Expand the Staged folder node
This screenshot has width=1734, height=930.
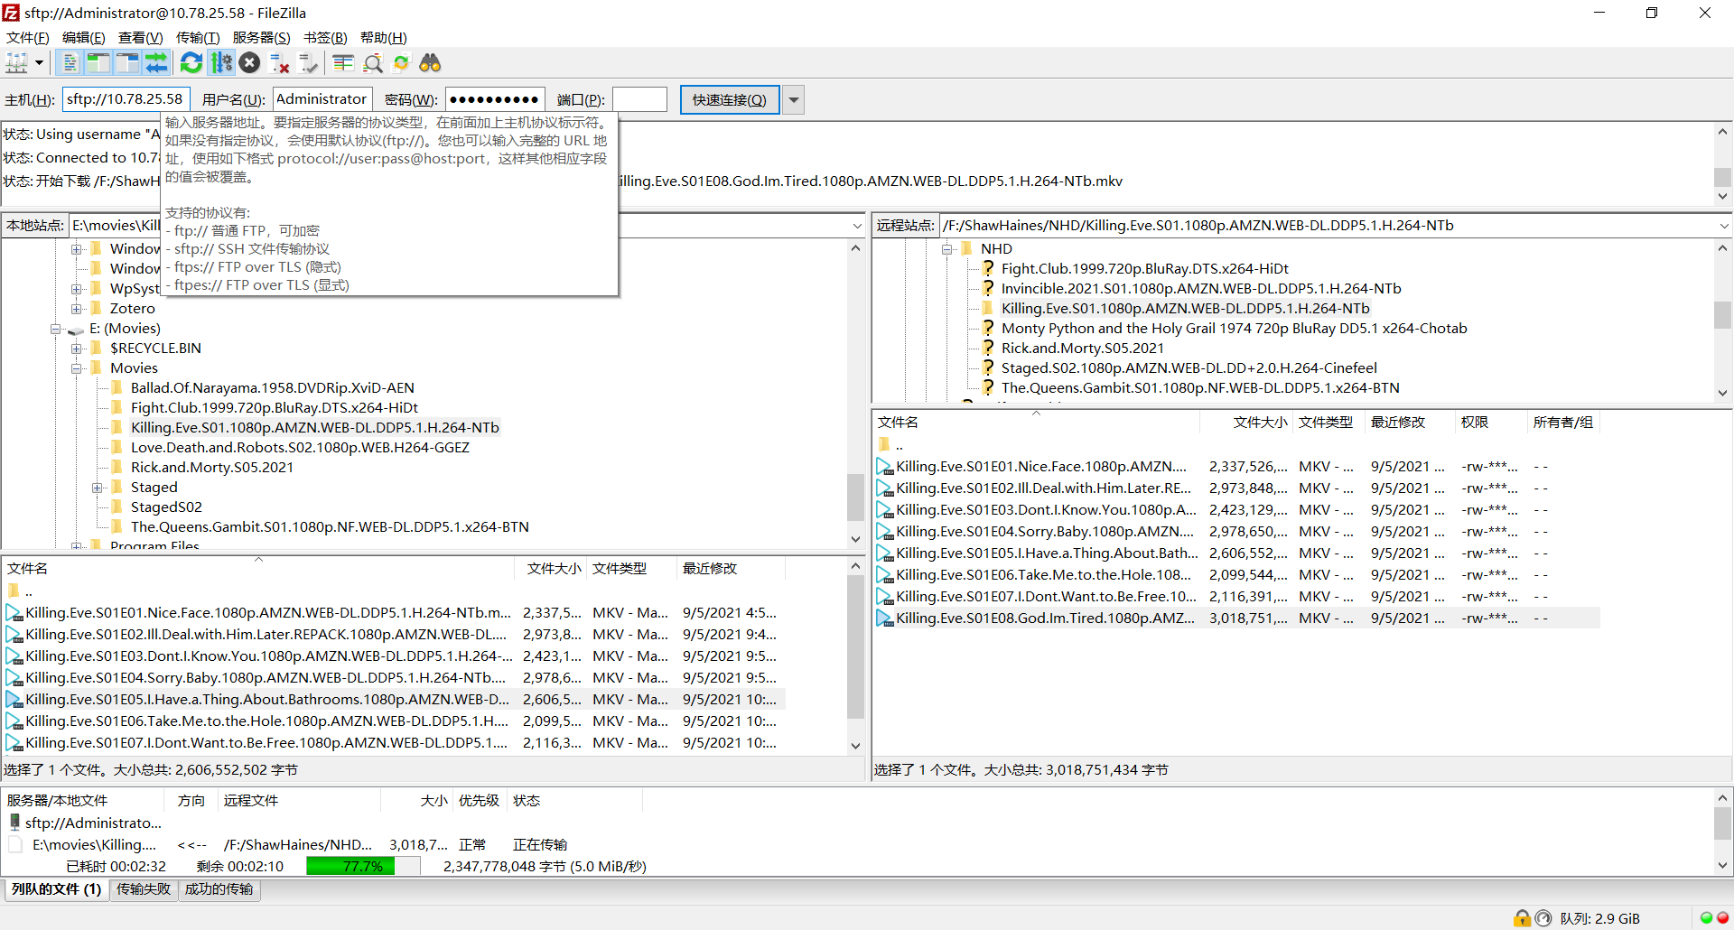[x=98, y=488]
